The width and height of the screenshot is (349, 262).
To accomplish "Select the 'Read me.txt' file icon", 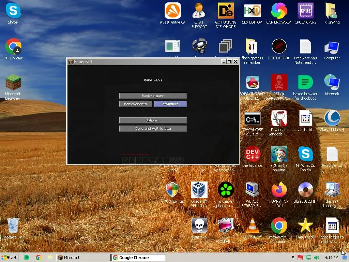I will (332, 157).
